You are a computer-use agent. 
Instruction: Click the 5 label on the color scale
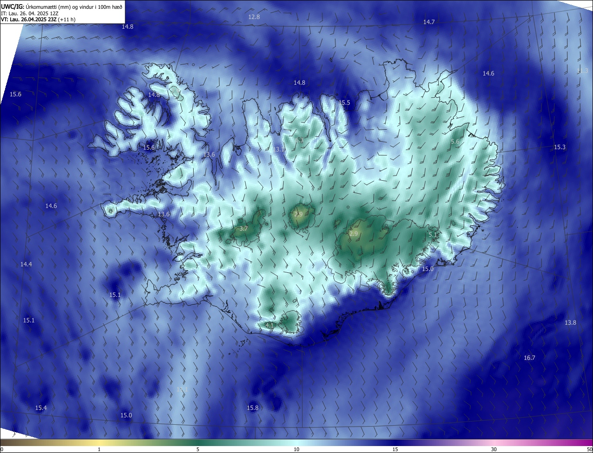198,450
